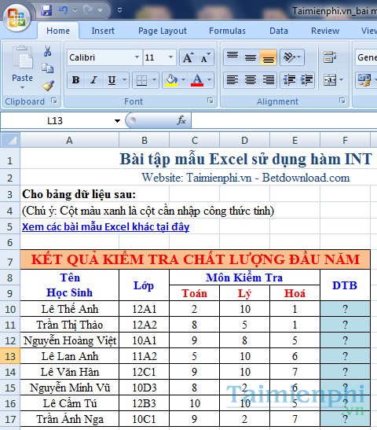Image resolution: width=377 pixels, height=430 pixels.
Task: Open Customize Quick Access Toolbar menu
Action: coord(119,10)
